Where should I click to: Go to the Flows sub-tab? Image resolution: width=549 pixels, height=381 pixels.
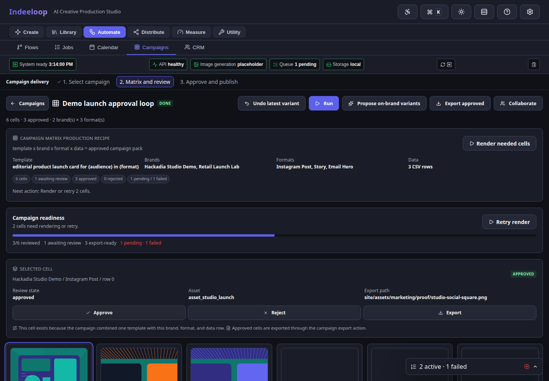27,47
